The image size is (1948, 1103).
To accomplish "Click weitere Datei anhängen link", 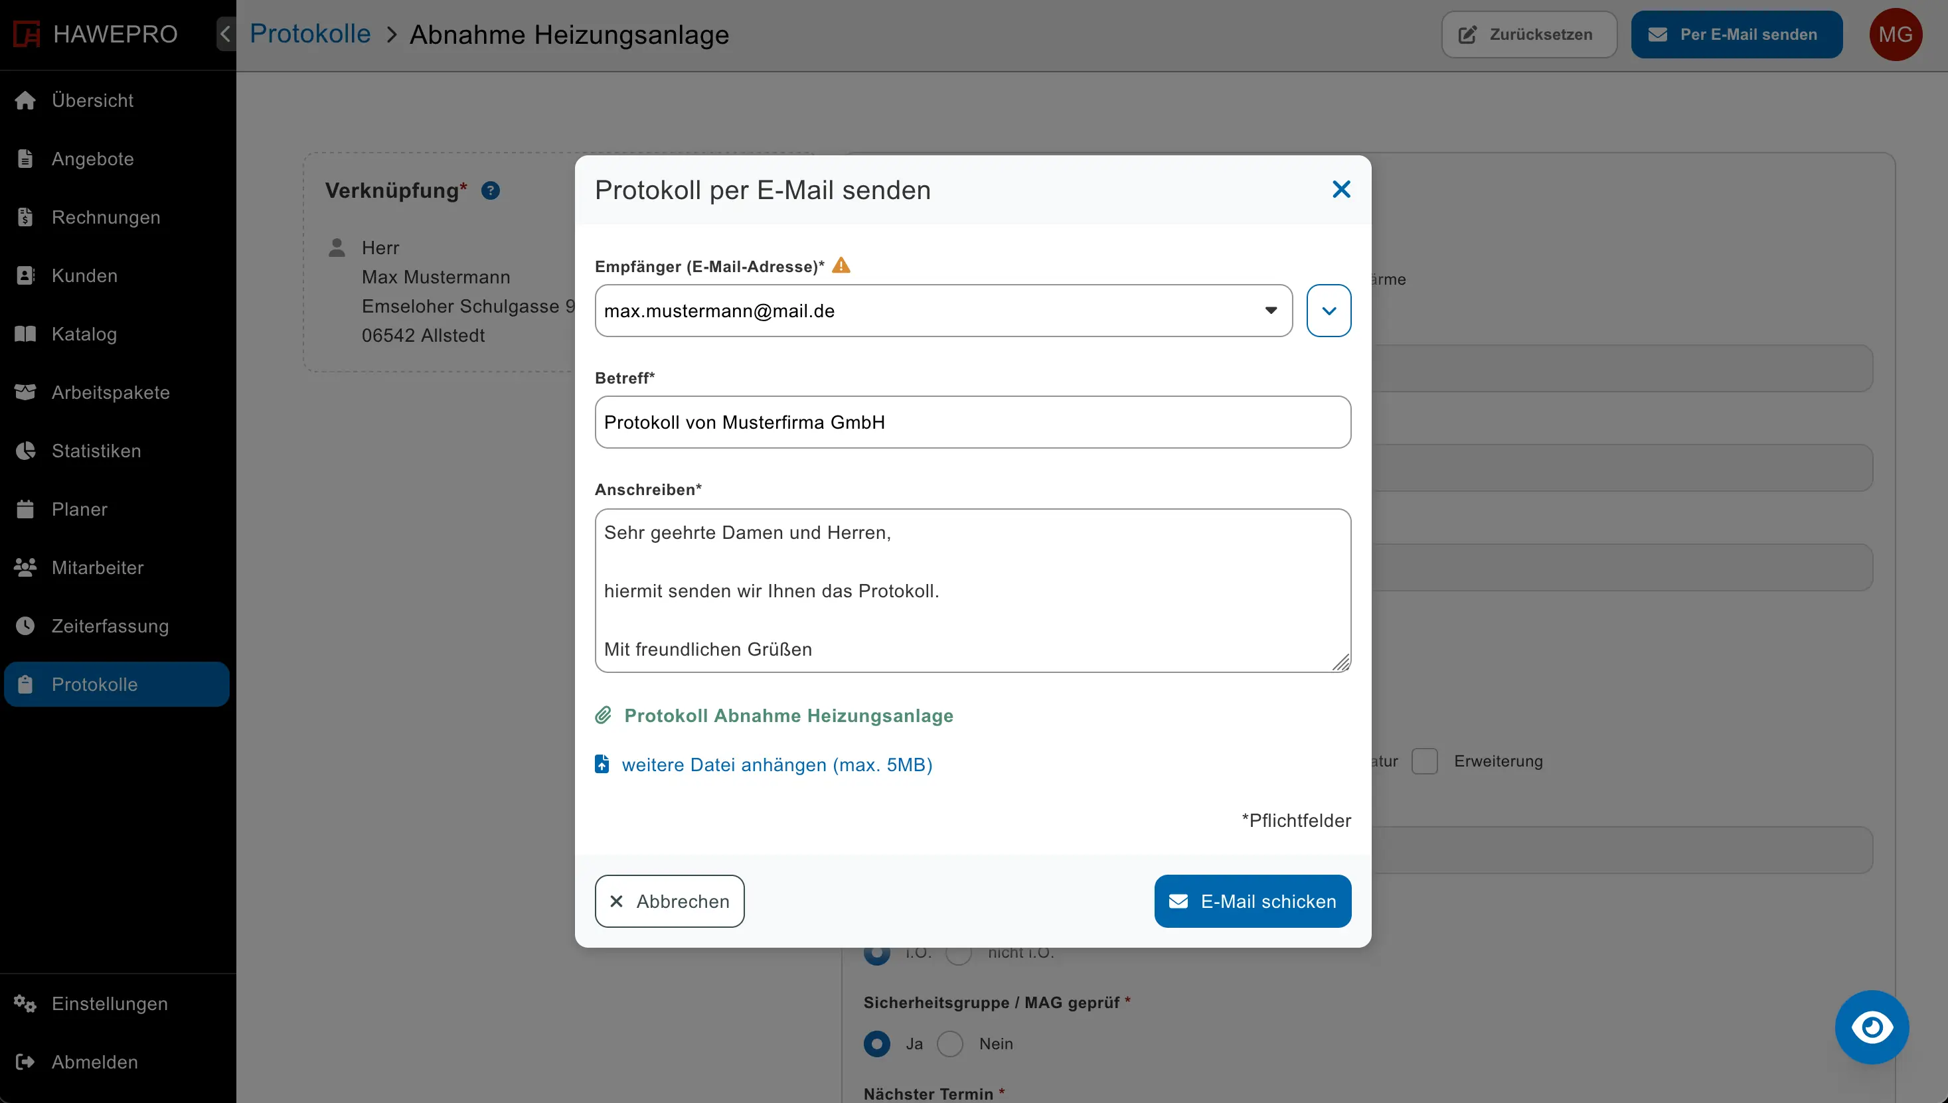I will [x=777, y=765].
